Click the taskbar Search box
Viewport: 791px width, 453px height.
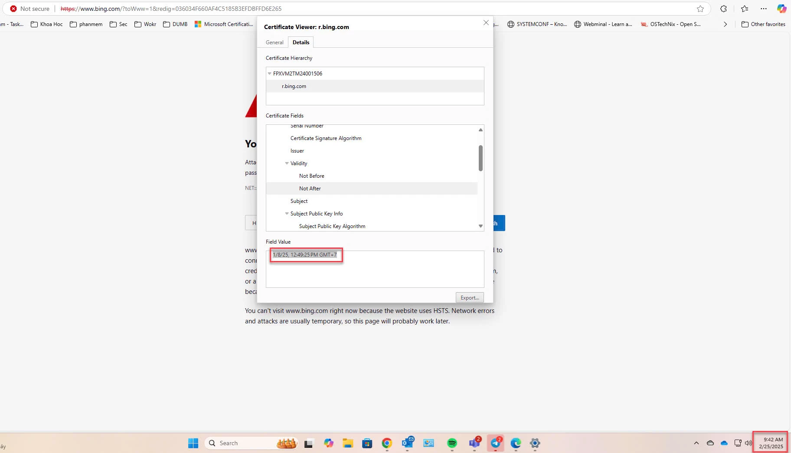pyautogui.click(x=251, y=443)
